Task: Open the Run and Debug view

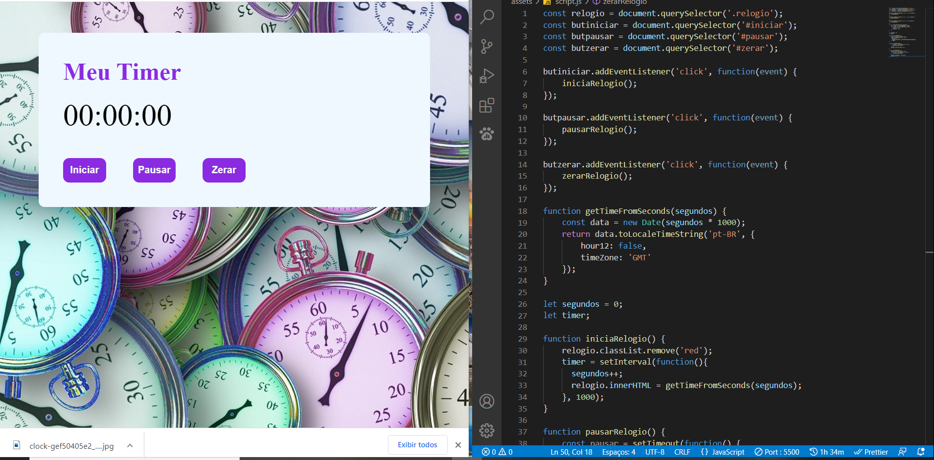Action: pos(487,76)
